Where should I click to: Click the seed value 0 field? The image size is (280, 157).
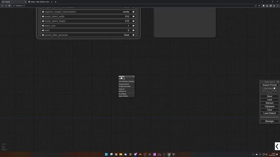click(88, 30)
